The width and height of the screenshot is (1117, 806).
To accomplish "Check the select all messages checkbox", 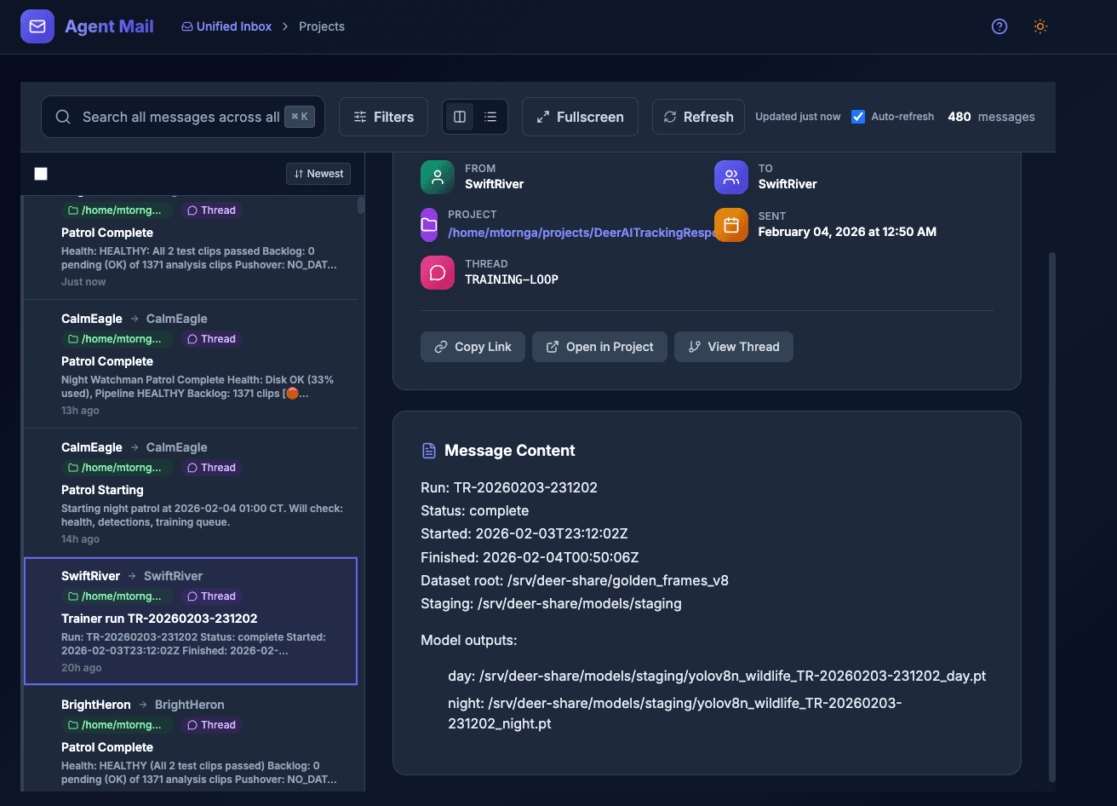I will [41, 174].
